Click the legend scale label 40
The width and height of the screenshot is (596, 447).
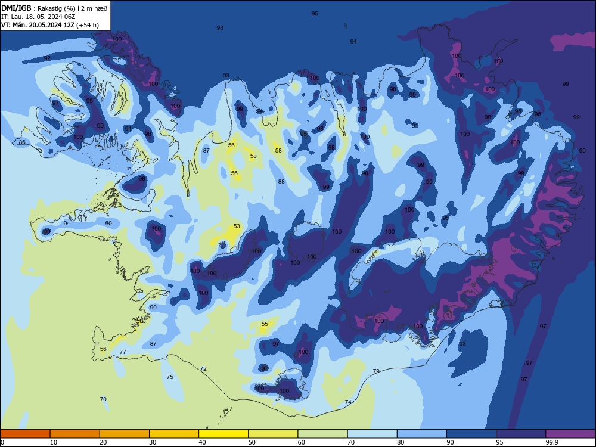pyautogui.click(x=202, y=442)
